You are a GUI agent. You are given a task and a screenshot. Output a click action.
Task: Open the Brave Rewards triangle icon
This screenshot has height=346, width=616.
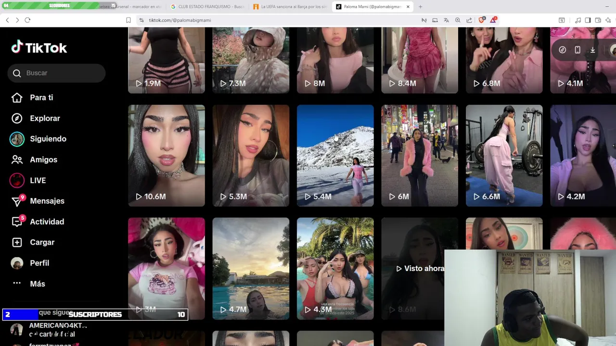click(493, 20)
